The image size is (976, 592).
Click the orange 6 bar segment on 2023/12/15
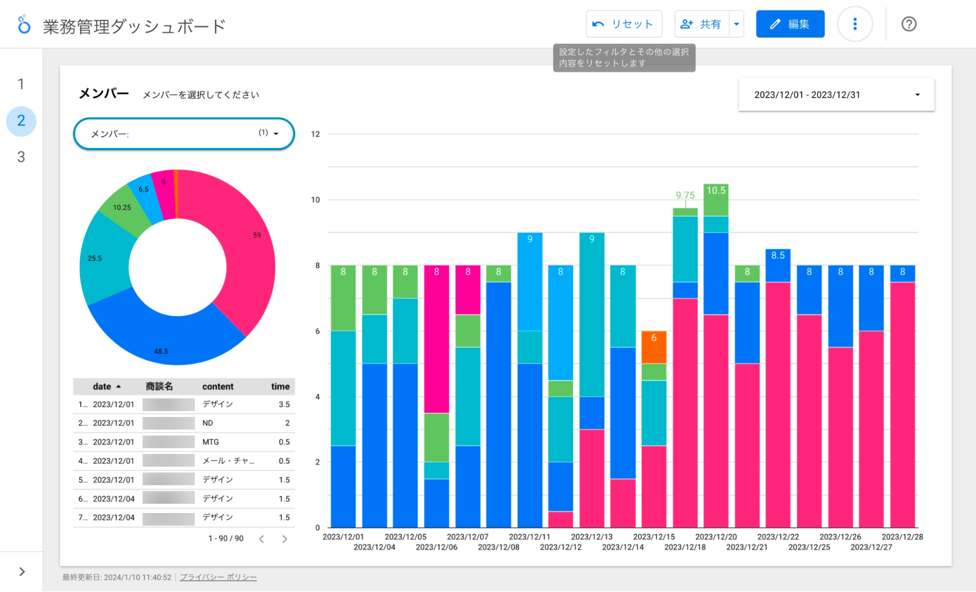tap(654, 347)
